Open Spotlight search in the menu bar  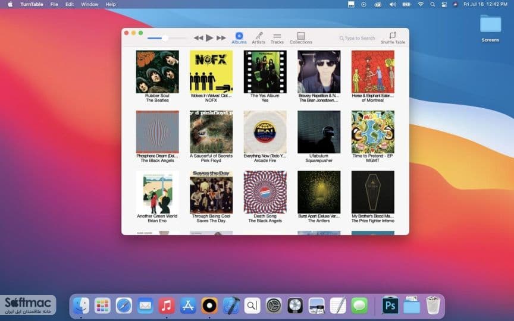(x=432, y=4)
